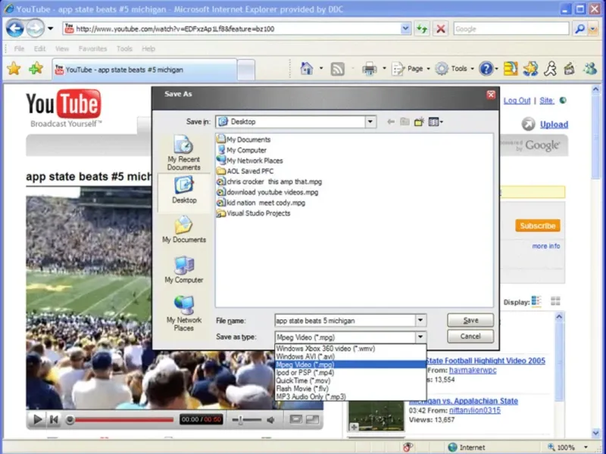
Task: Click the video full-screen view icon
Action: [312, 419]
